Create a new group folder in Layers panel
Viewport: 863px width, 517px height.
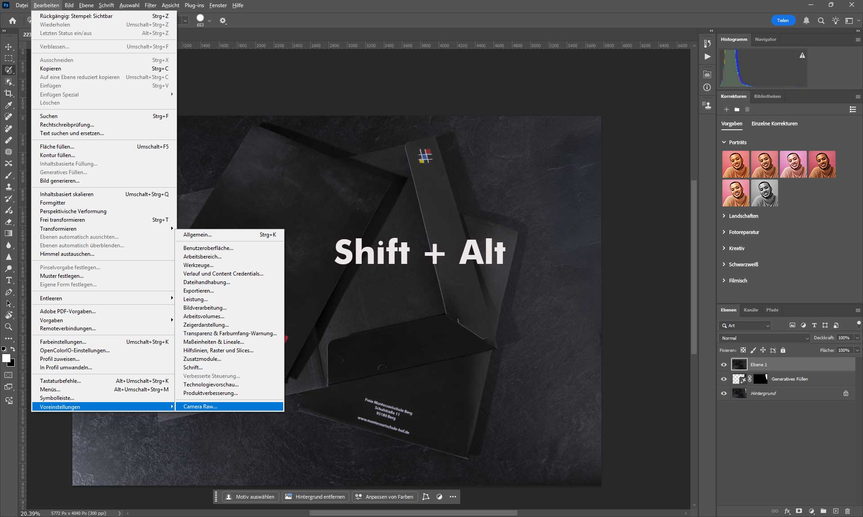coord(823,511)
